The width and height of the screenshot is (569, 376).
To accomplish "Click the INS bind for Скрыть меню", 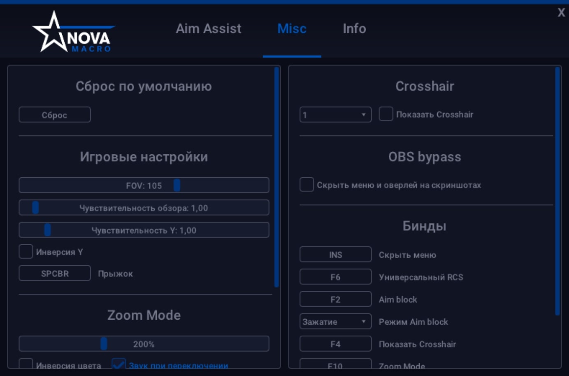I will click(x=335, y=254).
